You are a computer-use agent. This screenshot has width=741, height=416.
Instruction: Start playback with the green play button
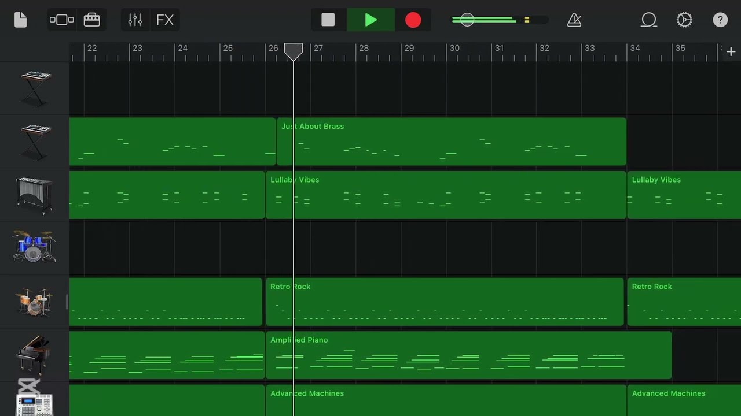pyautogui.click(x=371, y=20)
